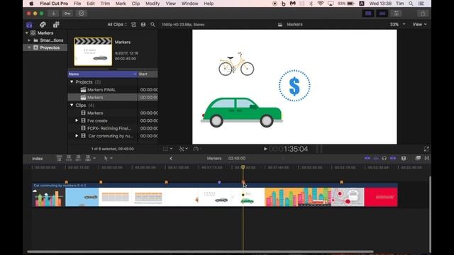454x255 pixels.
Task: Click the overwrite clip edit icon
Action: [88, 159]
